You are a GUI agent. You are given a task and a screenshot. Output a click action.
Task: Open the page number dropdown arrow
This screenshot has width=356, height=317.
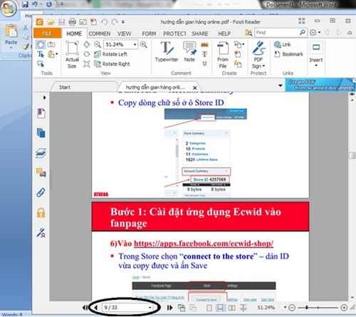(x=150, y=308)
